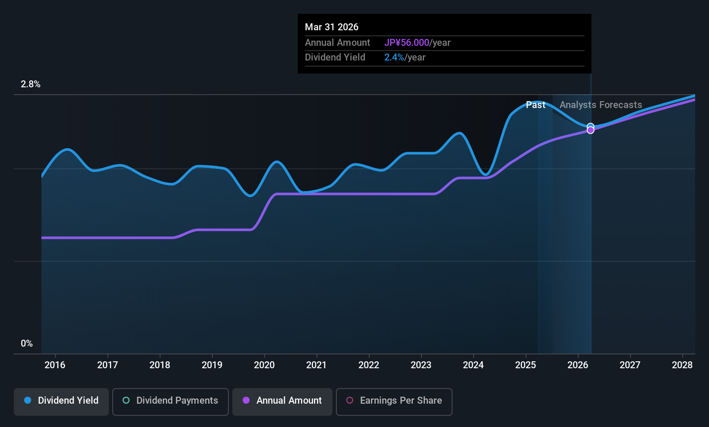709x427 pixels.
Task: Click the 2016 x-axis label
Action: click(x=55, y=365)
